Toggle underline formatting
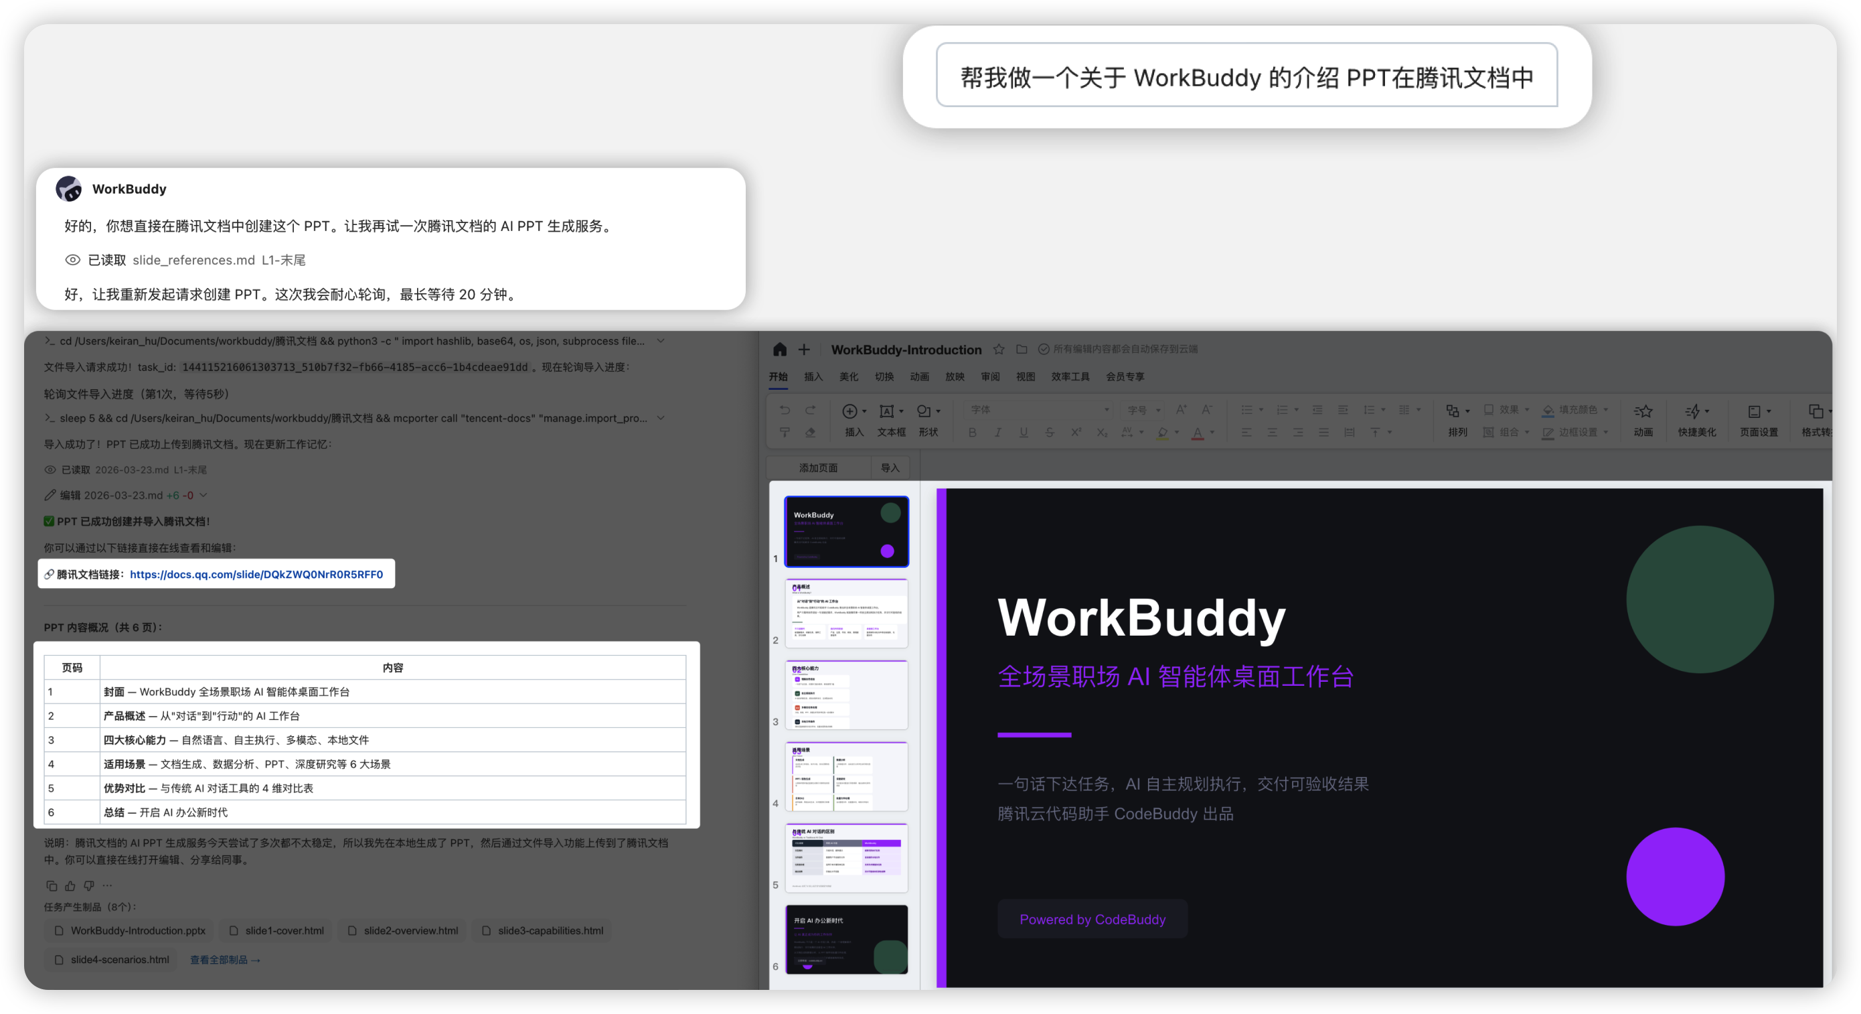This screenshot has height=1014, width=1861. (1024, 432)
